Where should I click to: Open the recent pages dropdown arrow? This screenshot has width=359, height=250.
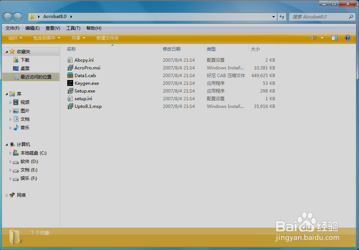click(x=25, y=17)
